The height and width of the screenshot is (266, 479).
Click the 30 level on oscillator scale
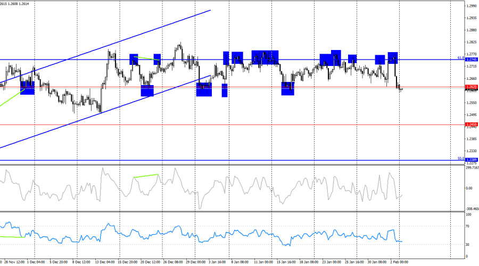click(468, 245)
